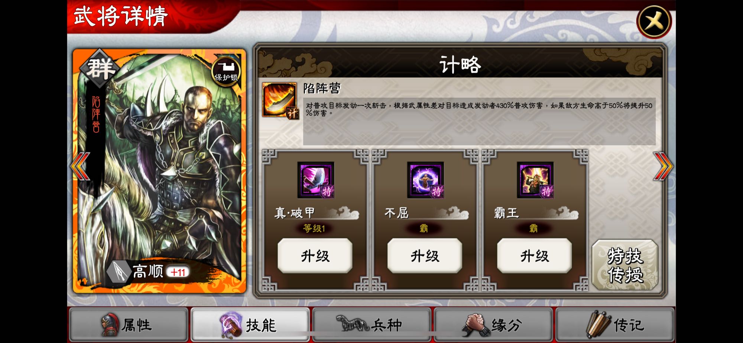Select the 霸王 special skill icon
This screenshot has height=343, width=743.
[535, 180]
